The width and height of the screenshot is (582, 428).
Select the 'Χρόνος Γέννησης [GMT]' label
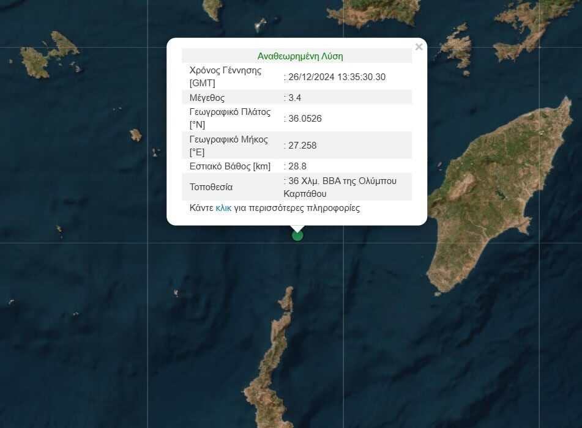(226, 76)
